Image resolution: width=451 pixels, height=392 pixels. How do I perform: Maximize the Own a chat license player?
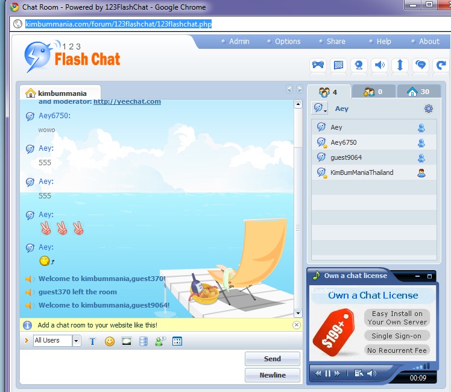coord(429,276)
